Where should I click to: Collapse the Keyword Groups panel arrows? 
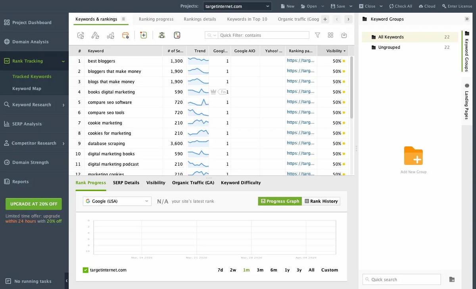tap(467, 19)
